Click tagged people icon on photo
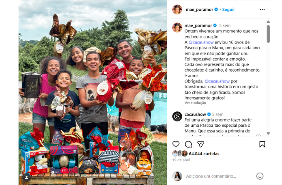 click(27, 177)
